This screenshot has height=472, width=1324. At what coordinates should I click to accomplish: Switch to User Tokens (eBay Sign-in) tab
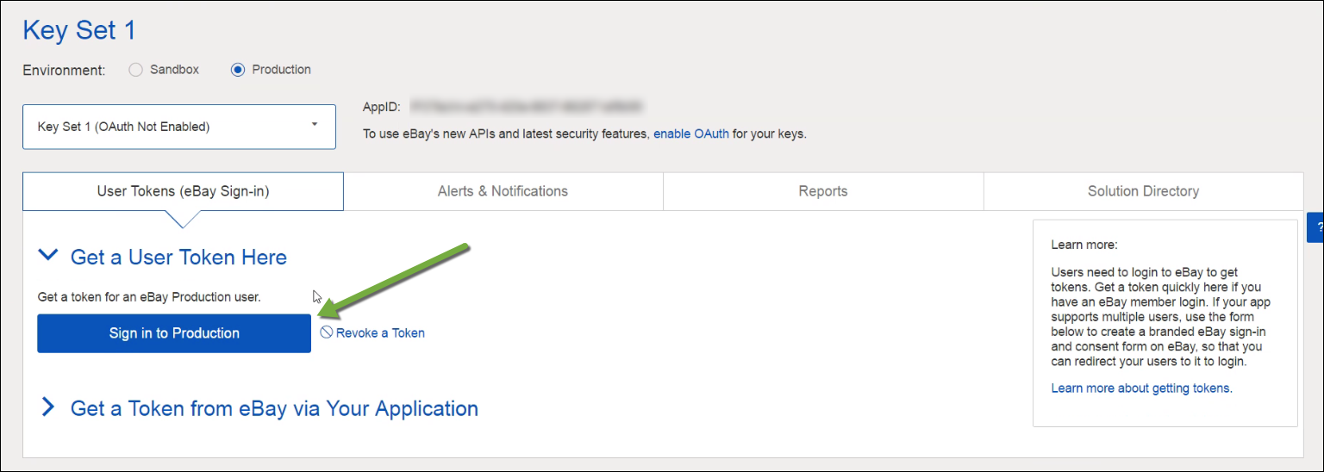coord(183,191)
